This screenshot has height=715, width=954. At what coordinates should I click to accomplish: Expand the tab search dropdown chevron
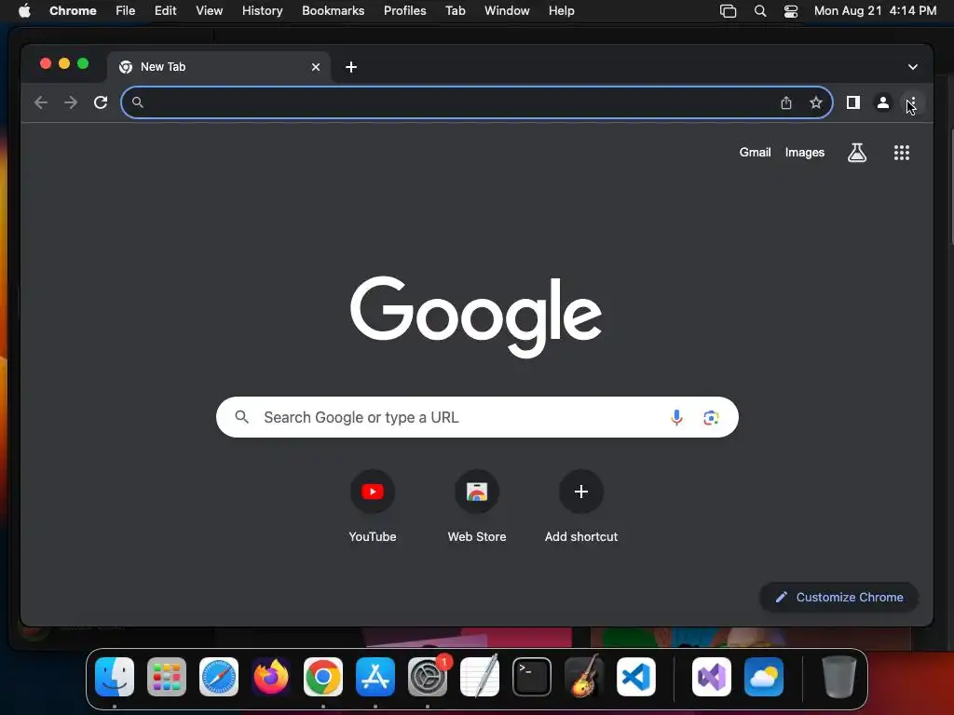coord(913,67)
